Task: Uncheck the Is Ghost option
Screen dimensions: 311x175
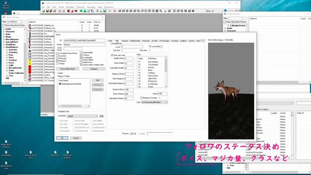Action: (x=81, y=55)
